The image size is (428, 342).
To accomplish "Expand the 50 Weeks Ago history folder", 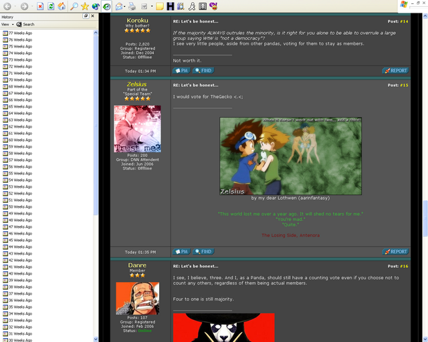I will point(18,206).
